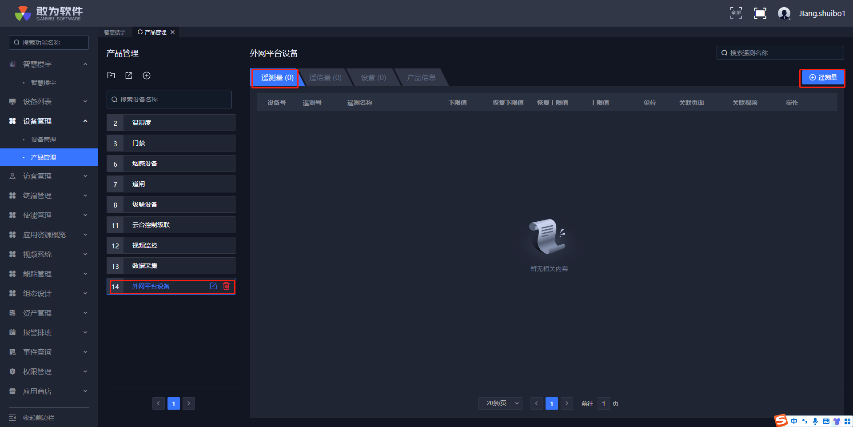The image size is (853, 427).
Task: Switch to the 产品信息 tab
Action: 421,78
